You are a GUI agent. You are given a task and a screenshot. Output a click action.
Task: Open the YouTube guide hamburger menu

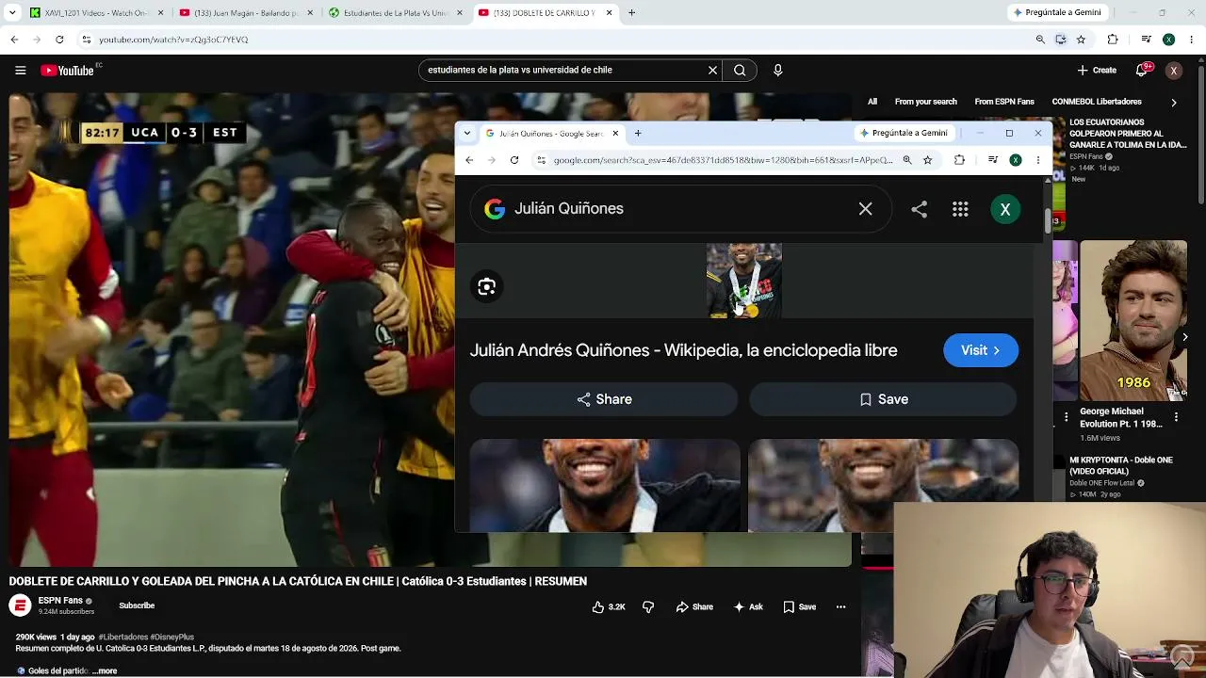(x=20, y=71)
